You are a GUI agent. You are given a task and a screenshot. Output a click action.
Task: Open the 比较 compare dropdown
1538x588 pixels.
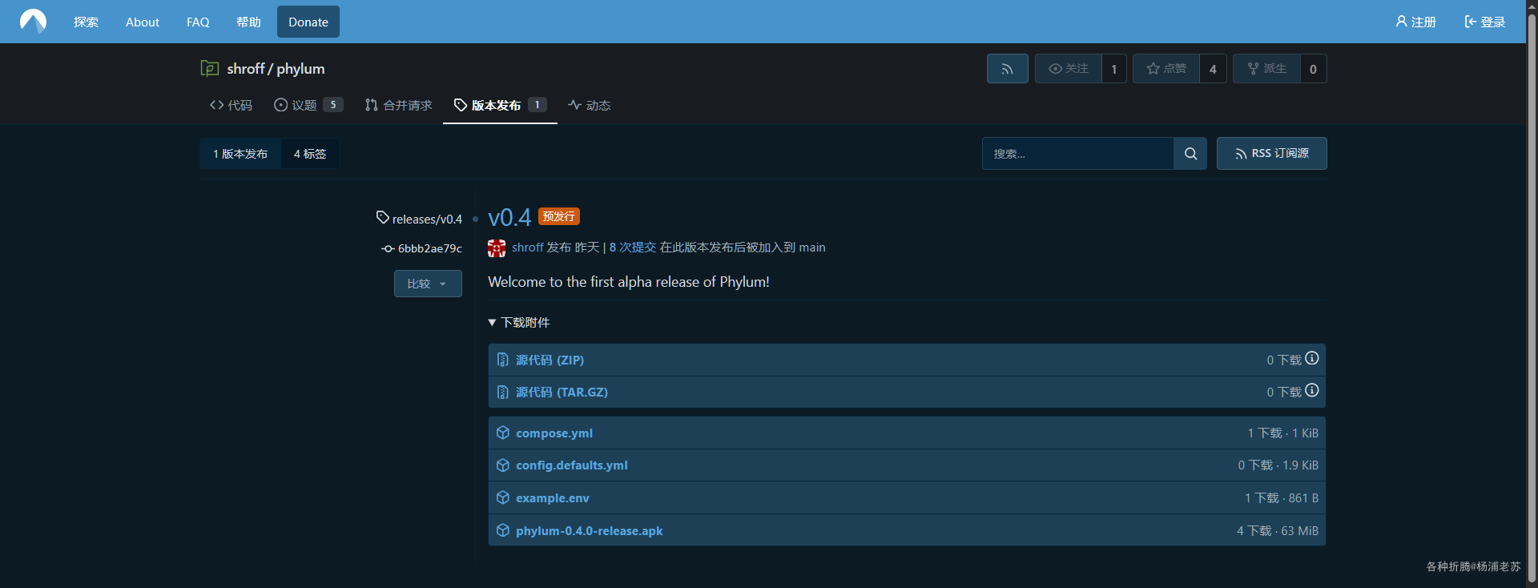pos(428,284)
